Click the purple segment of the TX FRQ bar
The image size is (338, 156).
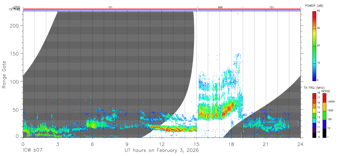[314, 130]
